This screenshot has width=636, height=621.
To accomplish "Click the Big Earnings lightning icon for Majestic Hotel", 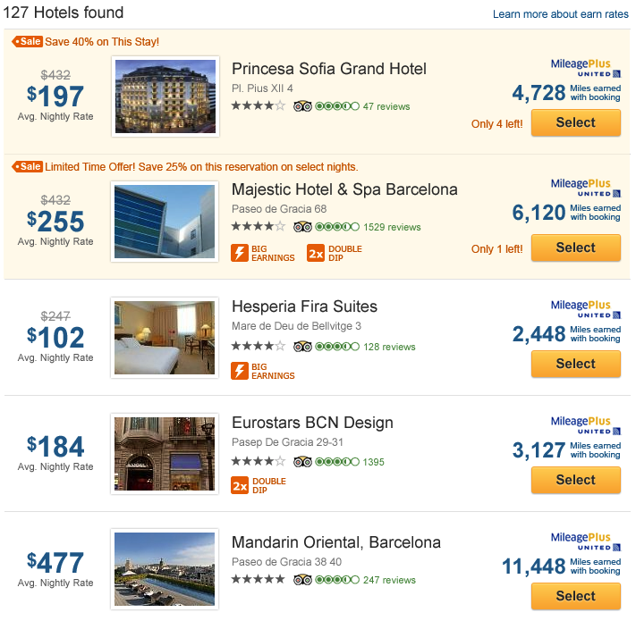I will 240,253.
